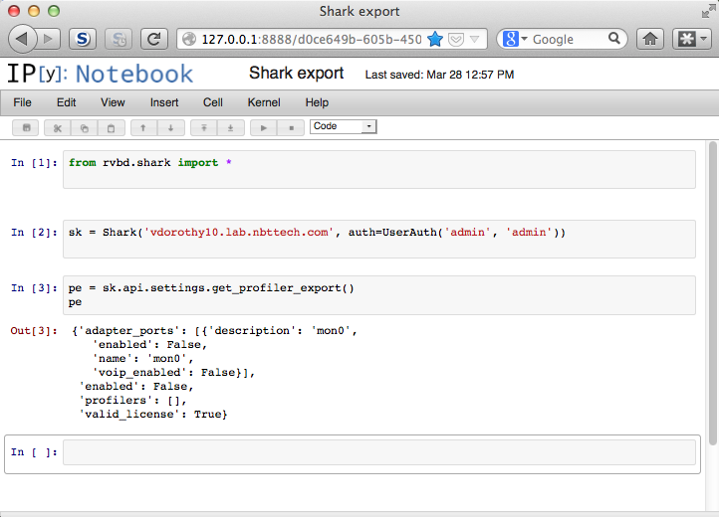The width and height of the screenshot is (719, 517).
Task: Click the empty In [ ] cell input
Action: point(379,452)
